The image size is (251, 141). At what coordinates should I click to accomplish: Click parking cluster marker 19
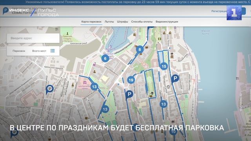tap(131, 80)
